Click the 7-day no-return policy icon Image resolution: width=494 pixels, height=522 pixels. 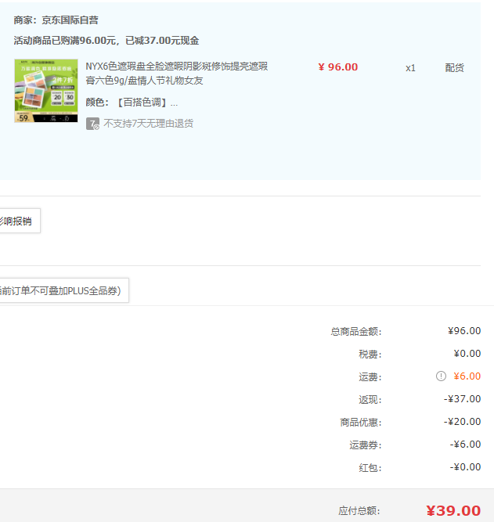92,124
